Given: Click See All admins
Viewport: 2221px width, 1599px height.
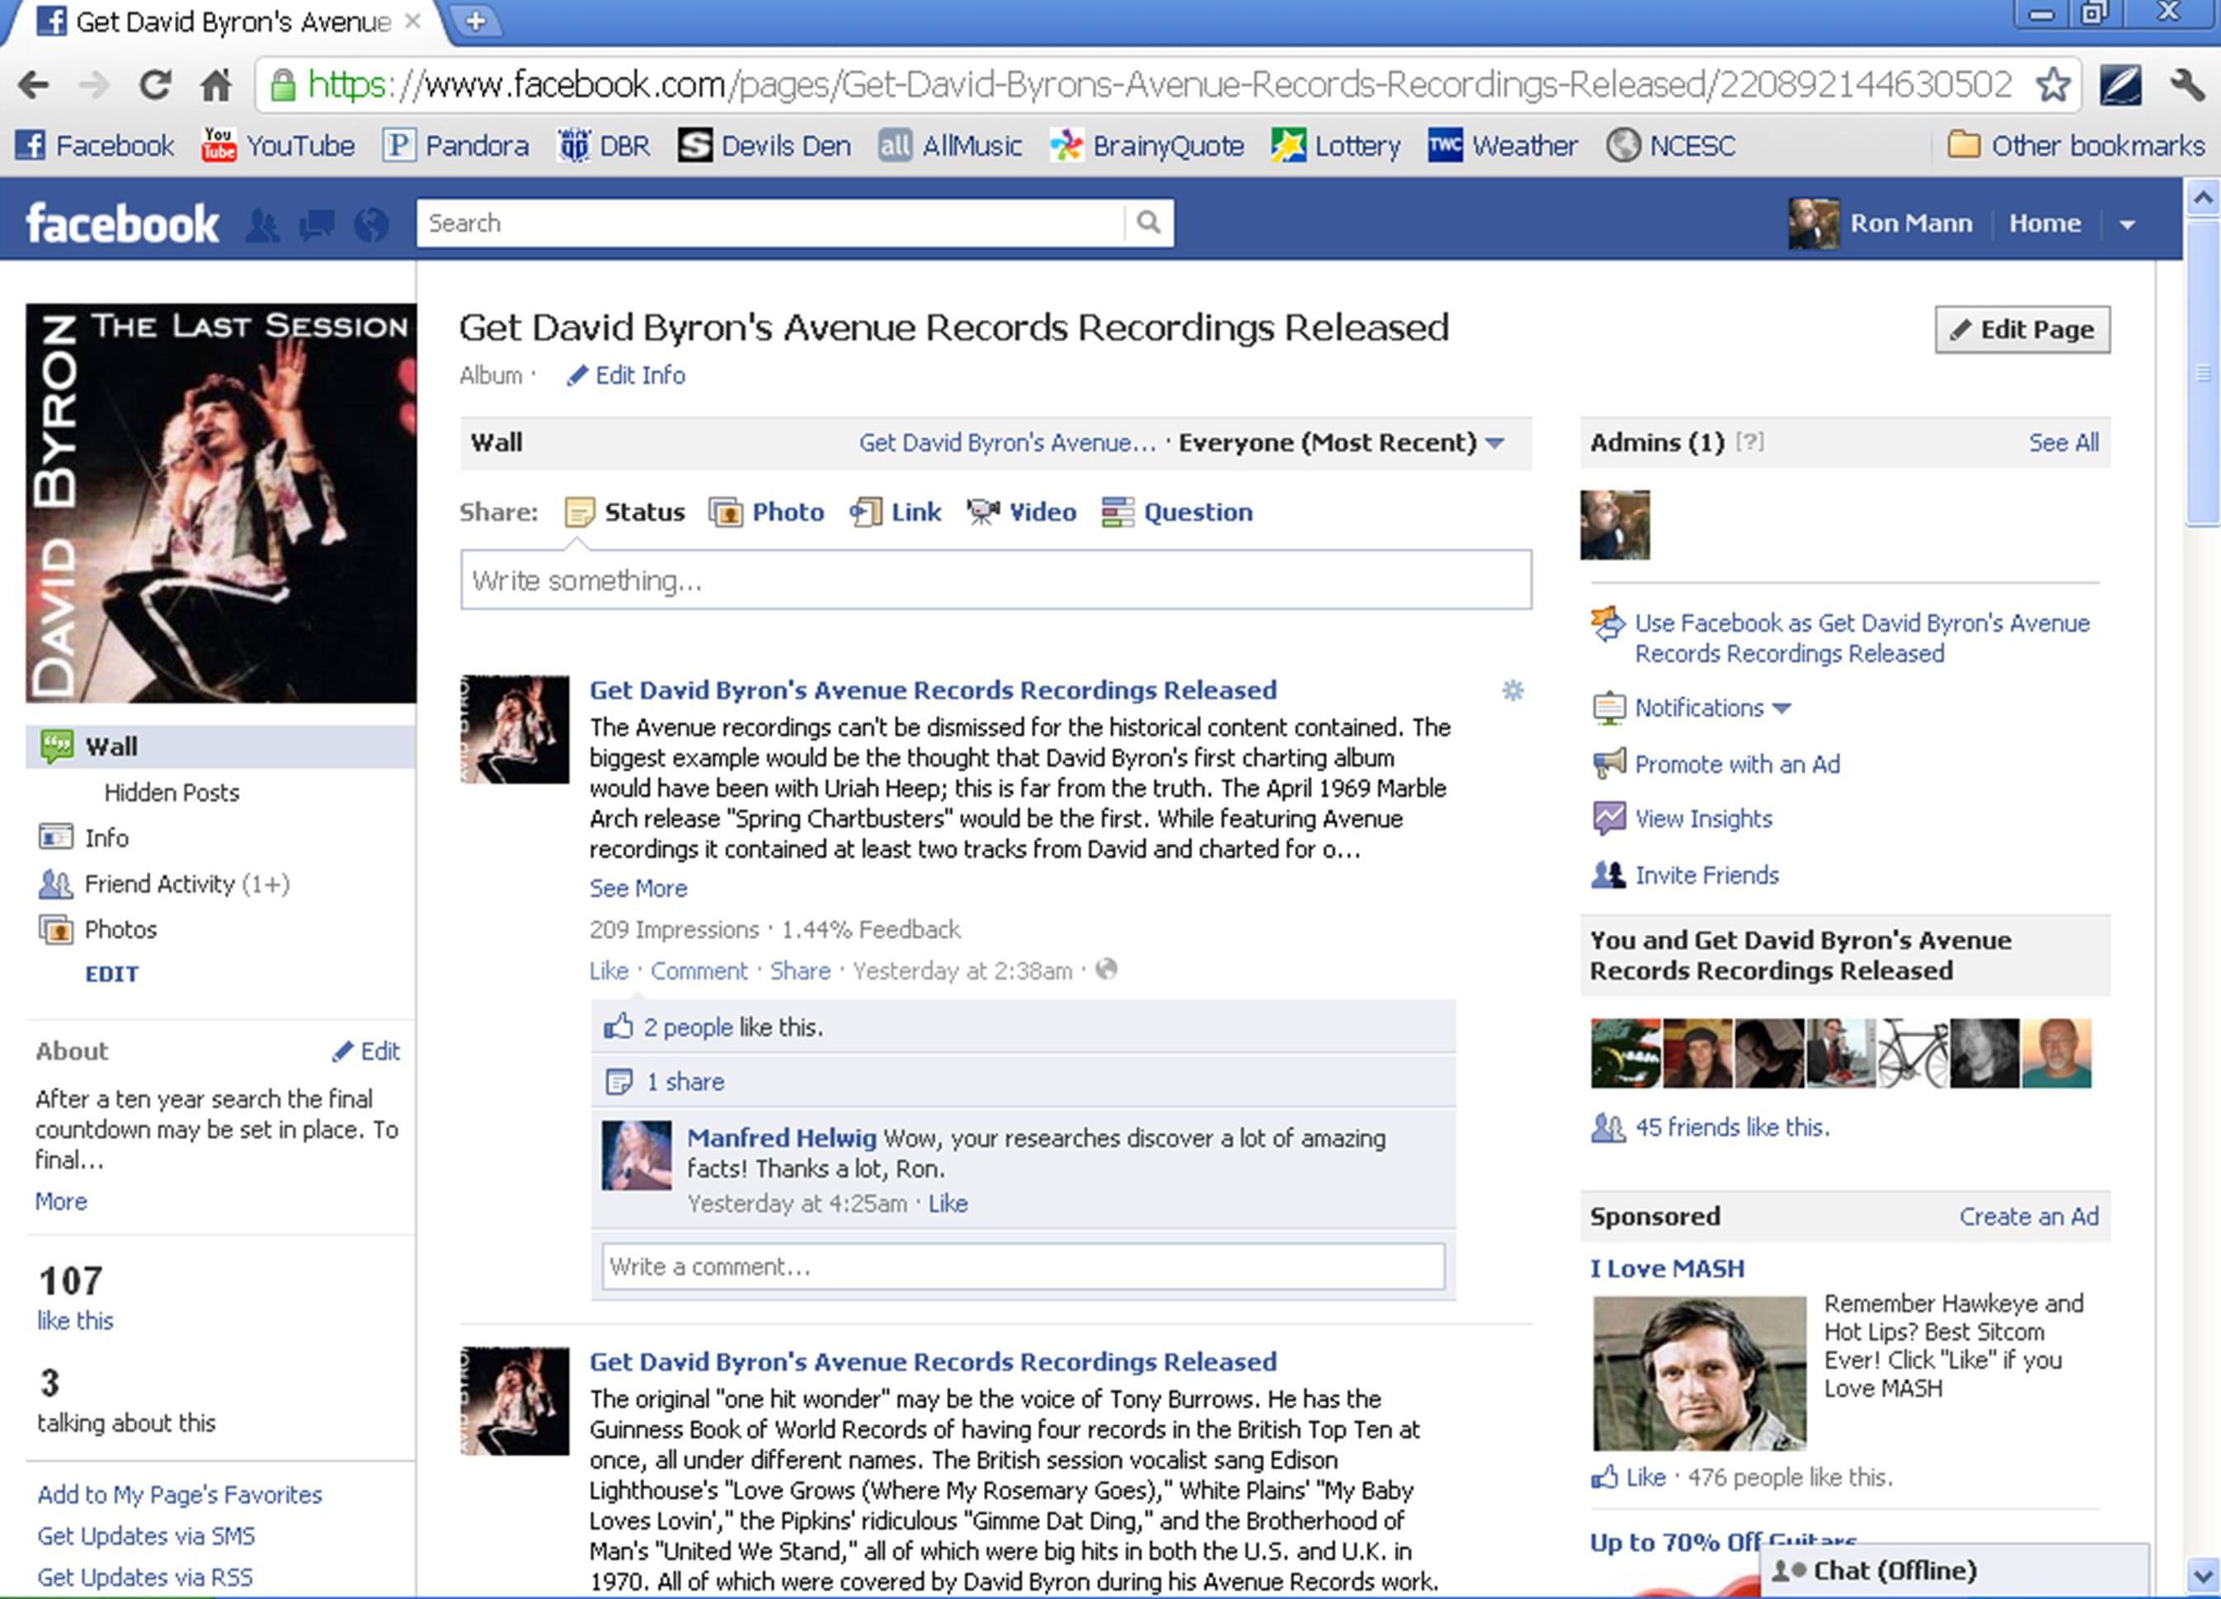Looking at the screenshot, I should pos(2063,443).
